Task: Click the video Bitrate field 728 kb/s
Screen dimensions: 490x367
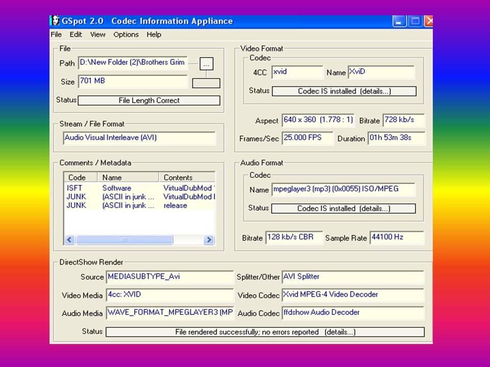Action: tap(404, 120)
